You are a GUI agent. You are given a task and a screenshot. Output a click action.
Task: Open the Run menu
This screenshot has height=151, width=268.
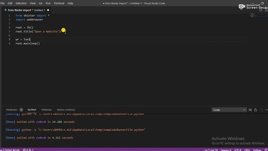[x=48, y=3]
